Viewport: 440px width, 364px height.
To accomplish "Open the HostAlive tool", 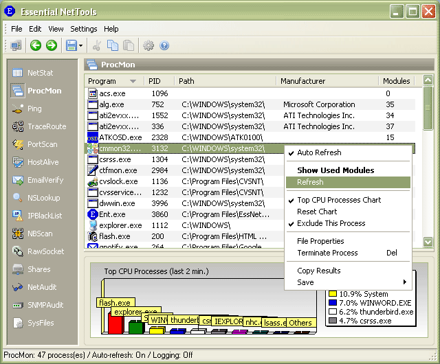I will tap(35, 162).
